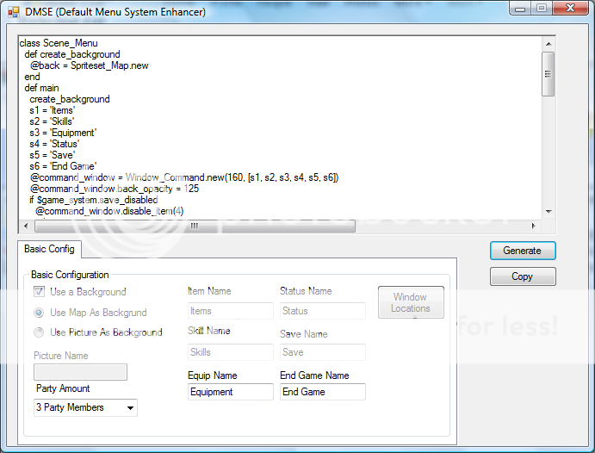Viewport: 595px width, 453px height.
Task: Click right arrow of horizontal scrollbar
Action: pos(533,226)
